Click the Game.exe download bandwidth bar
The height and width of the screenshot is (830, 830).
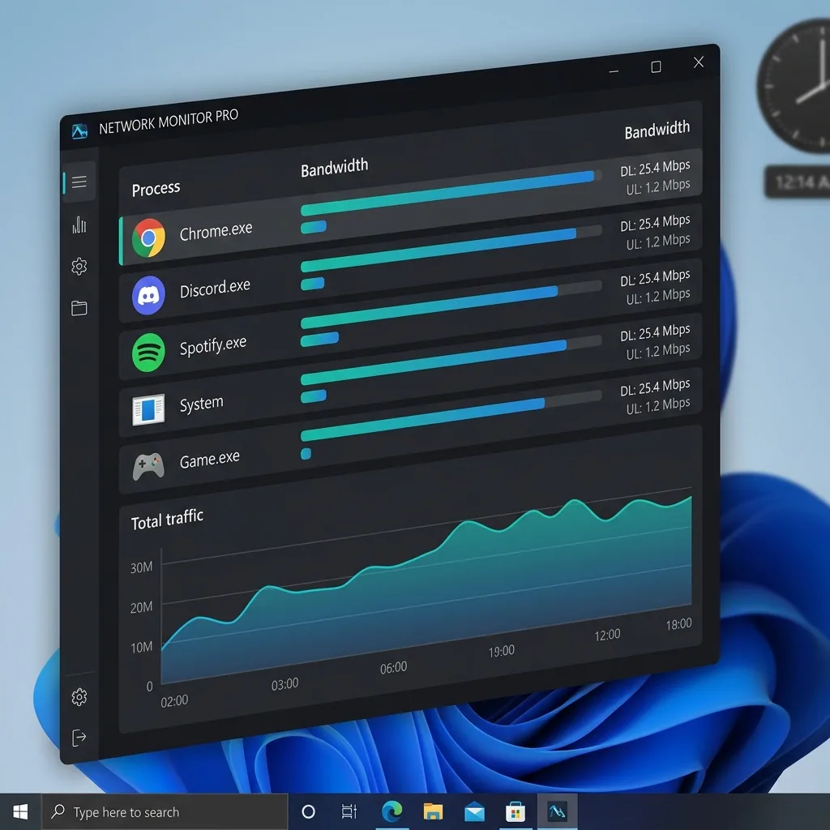coord(422,420)
